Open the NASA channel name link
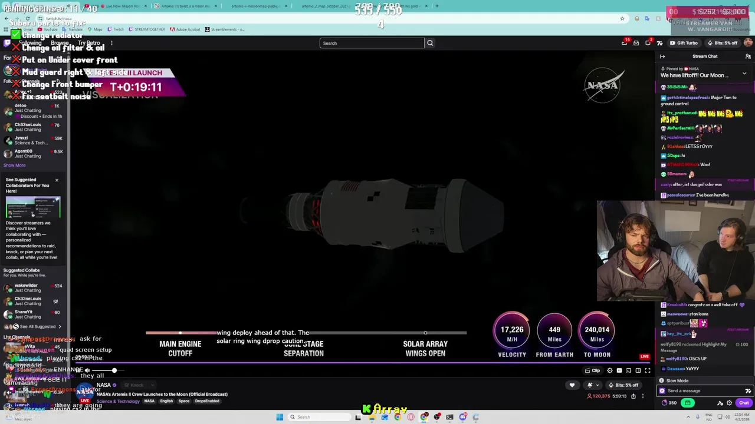755x424 pixels. pyautogui.click(x=103, y=385)
